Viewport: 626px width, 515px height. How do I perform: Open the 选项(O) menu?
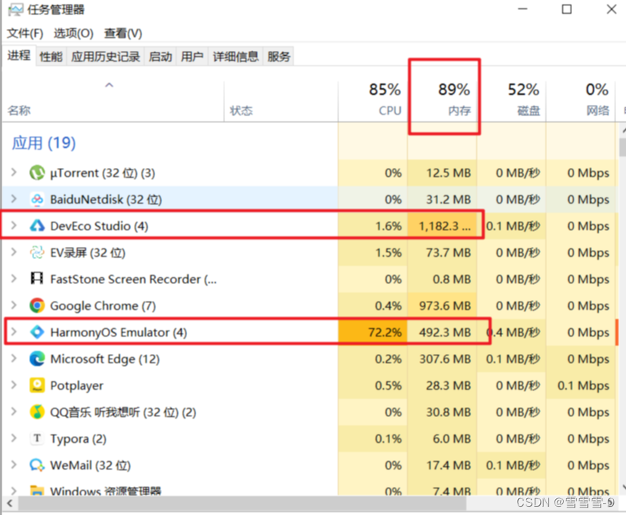(74, 33)
